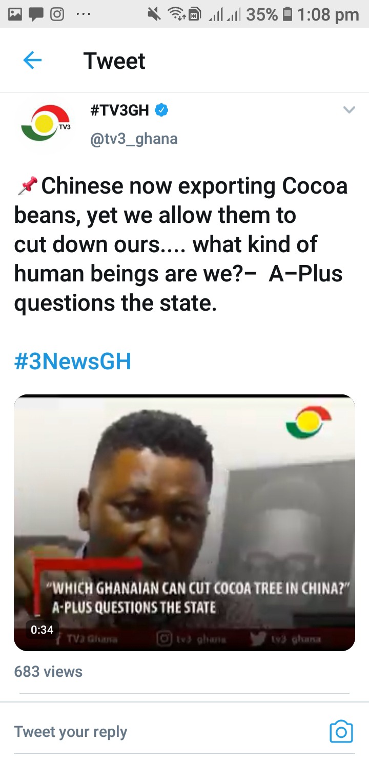
Task: Tap the muted sound status icon
Action: [x=154, y=14]
